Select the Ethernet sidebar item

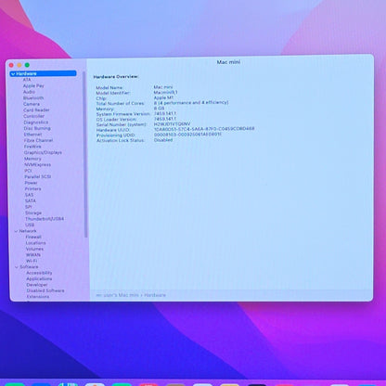[32, 135]
